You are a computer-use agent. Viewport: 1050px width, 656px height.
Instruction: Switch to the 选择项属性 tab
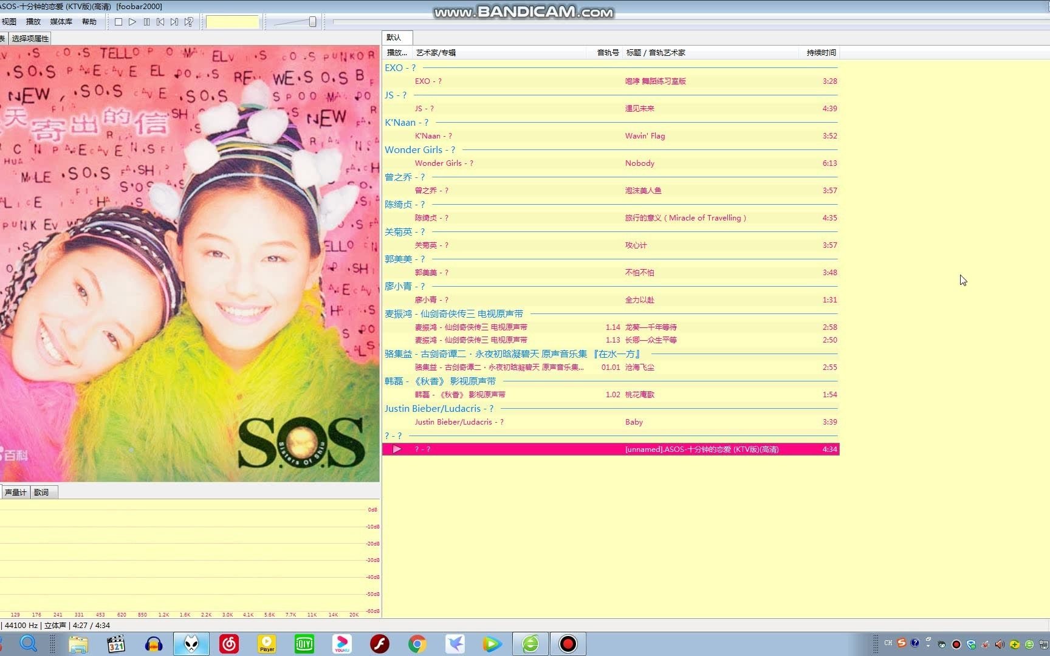pos(30,38)
